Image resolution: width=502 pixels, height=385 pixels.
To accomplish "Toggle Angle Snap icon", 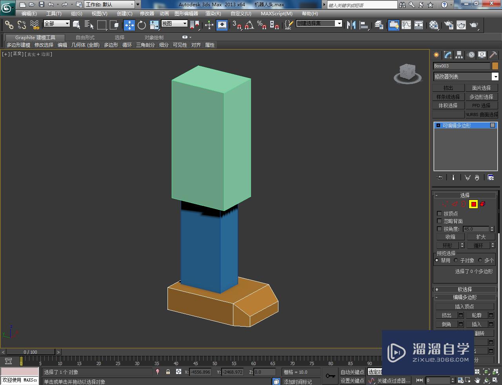I will (249, 25).
